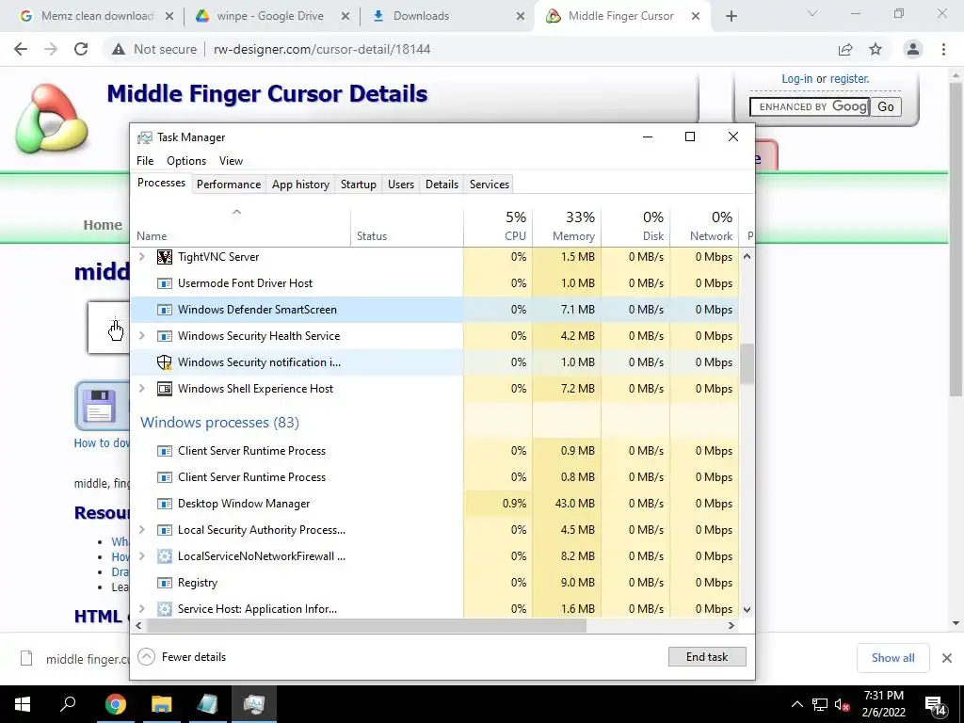Expand the Windows Security Health Service row

click(x=142, y=336)
